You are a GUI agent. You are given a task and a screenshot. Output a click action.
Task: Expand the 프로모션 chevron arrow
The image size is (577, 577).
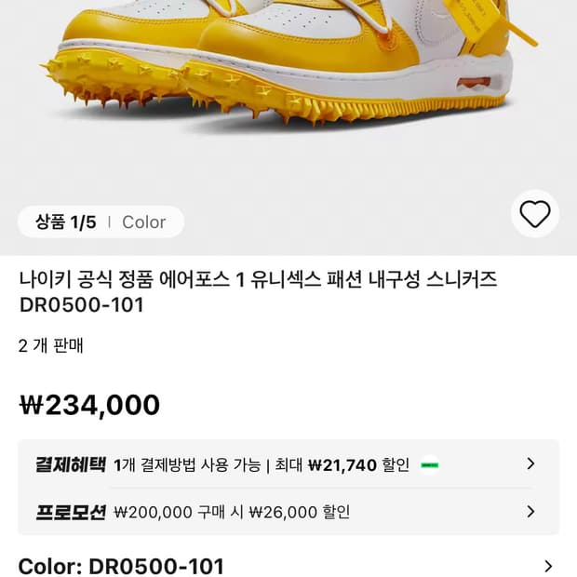pos(530,511)
